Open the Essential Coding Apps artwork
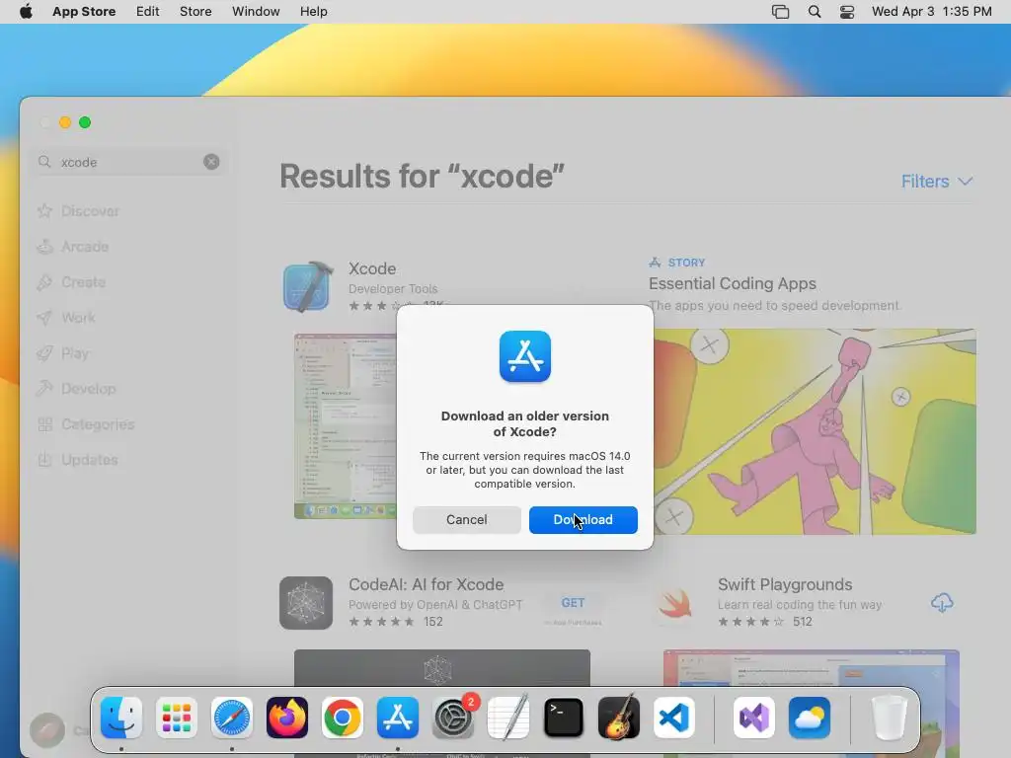This screenshot has width=1011, height=758. 815,431
